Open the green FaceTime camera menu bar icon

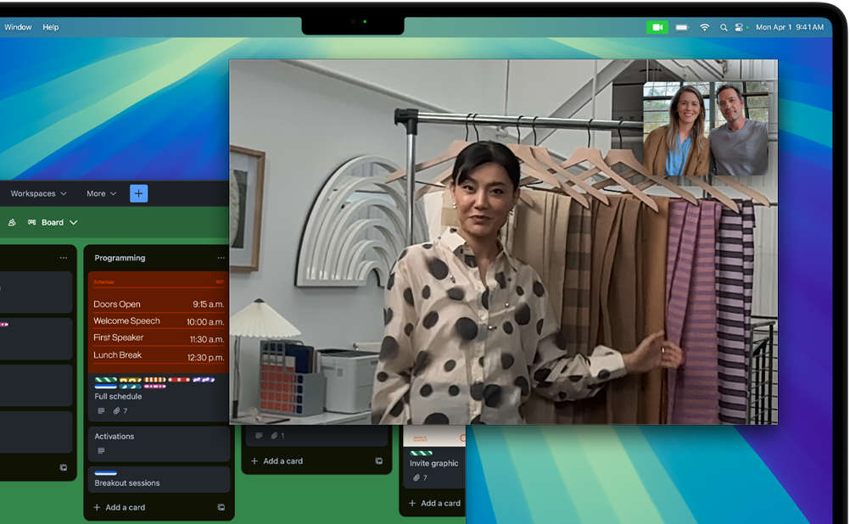[657, 27]
